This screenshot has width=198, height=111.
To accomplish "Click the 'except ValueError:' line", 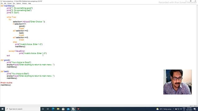I will coord(17,51).
